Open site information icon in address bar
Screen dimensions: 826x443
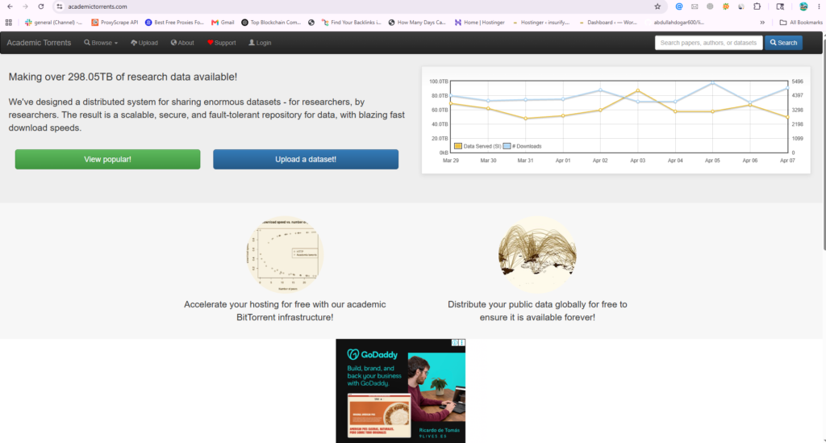pos(60,6)
